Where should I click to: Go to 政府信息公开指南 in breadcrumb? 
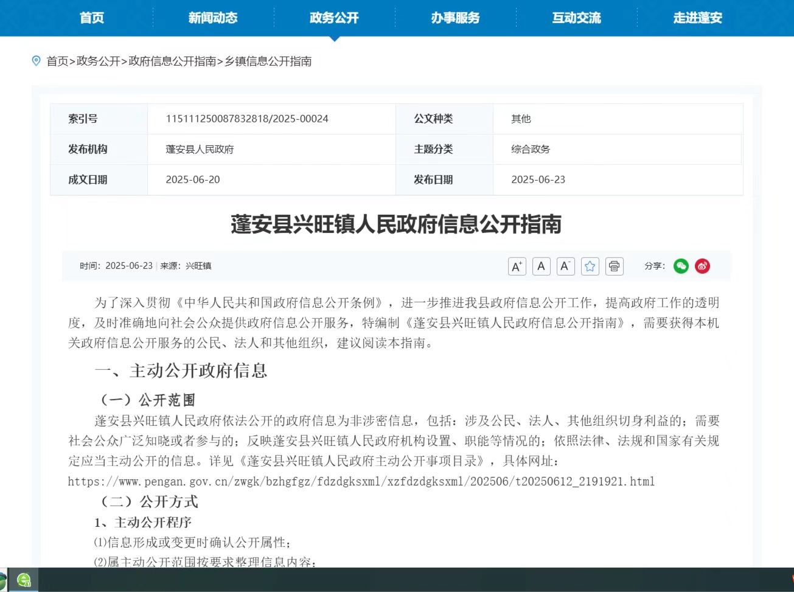(173, 61)
